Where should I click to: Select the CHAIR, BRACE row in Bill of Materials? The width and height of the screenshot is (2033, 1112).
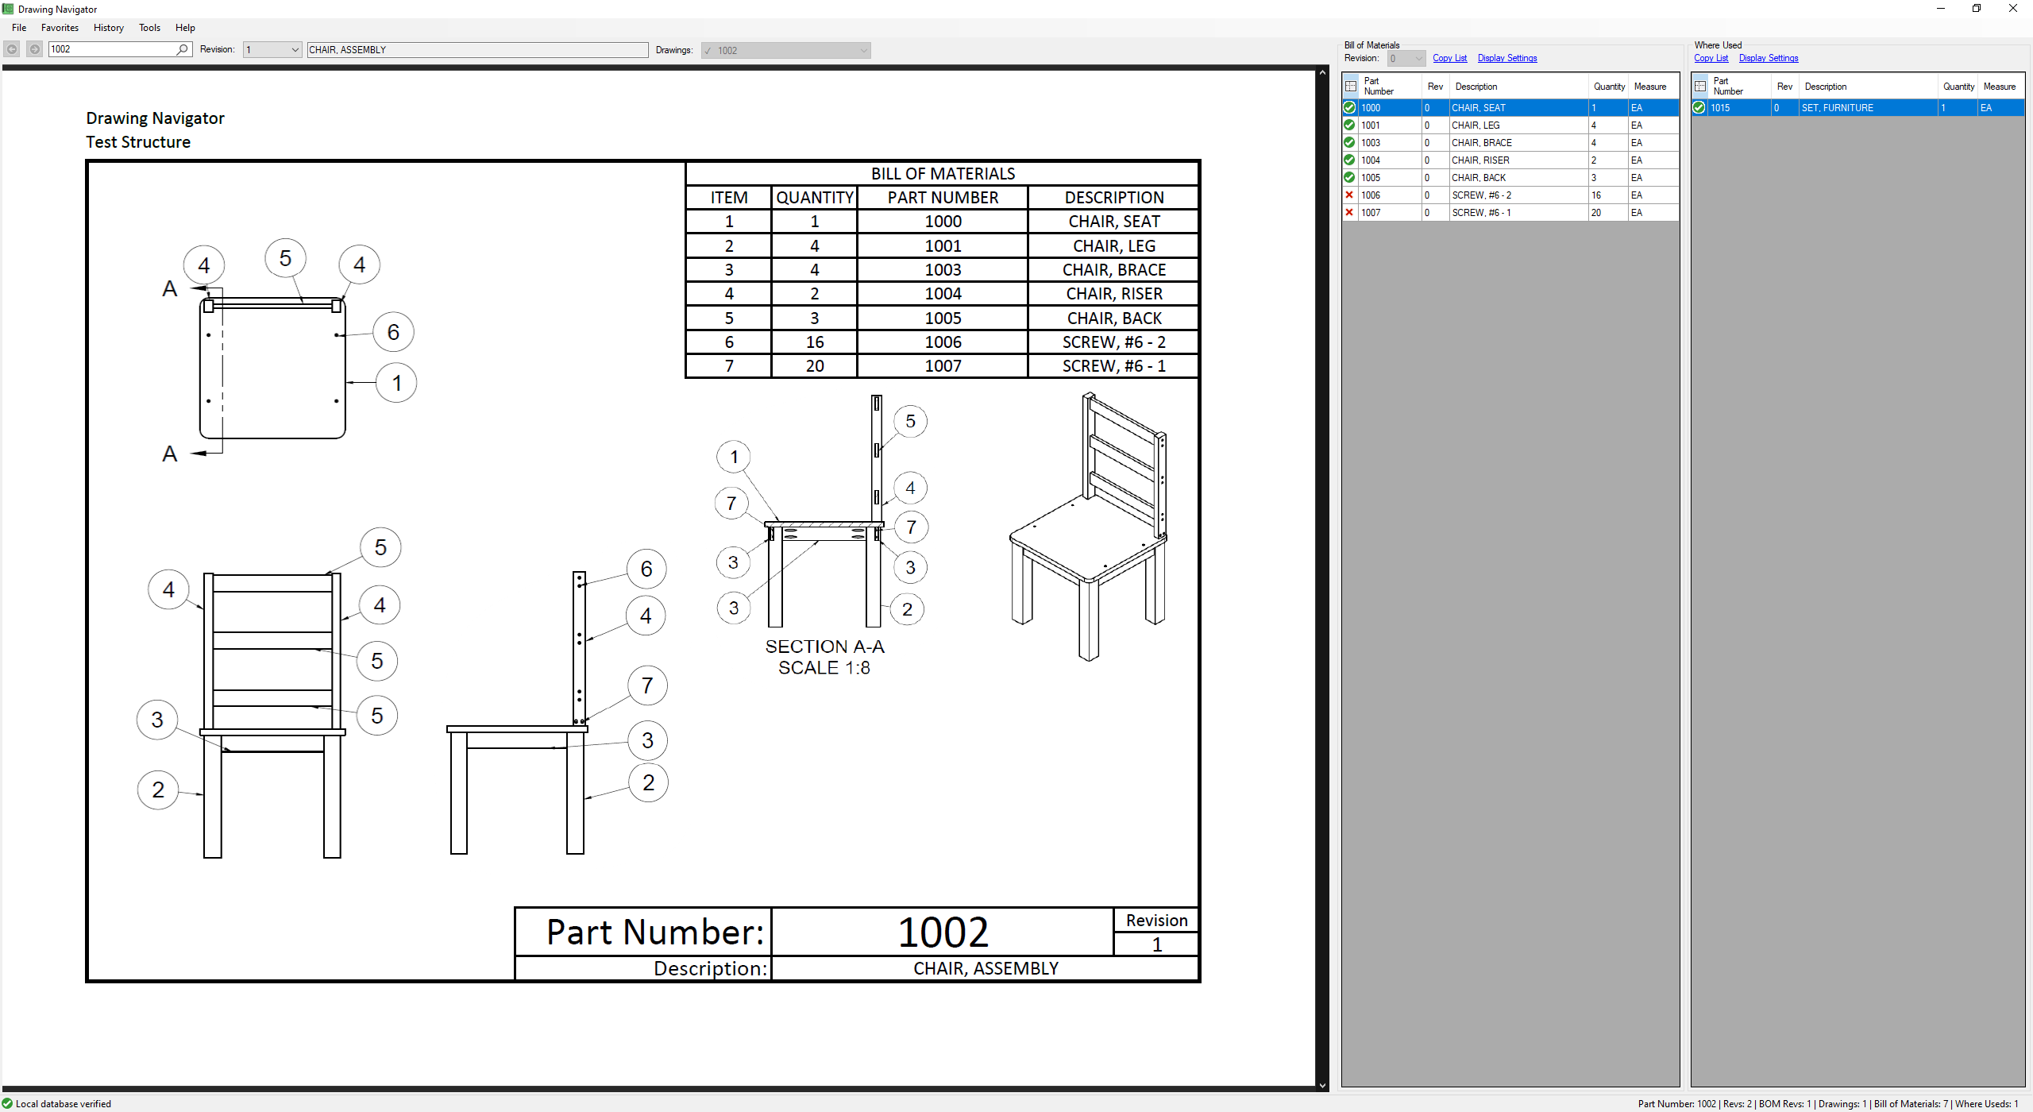coord(1509,142)
